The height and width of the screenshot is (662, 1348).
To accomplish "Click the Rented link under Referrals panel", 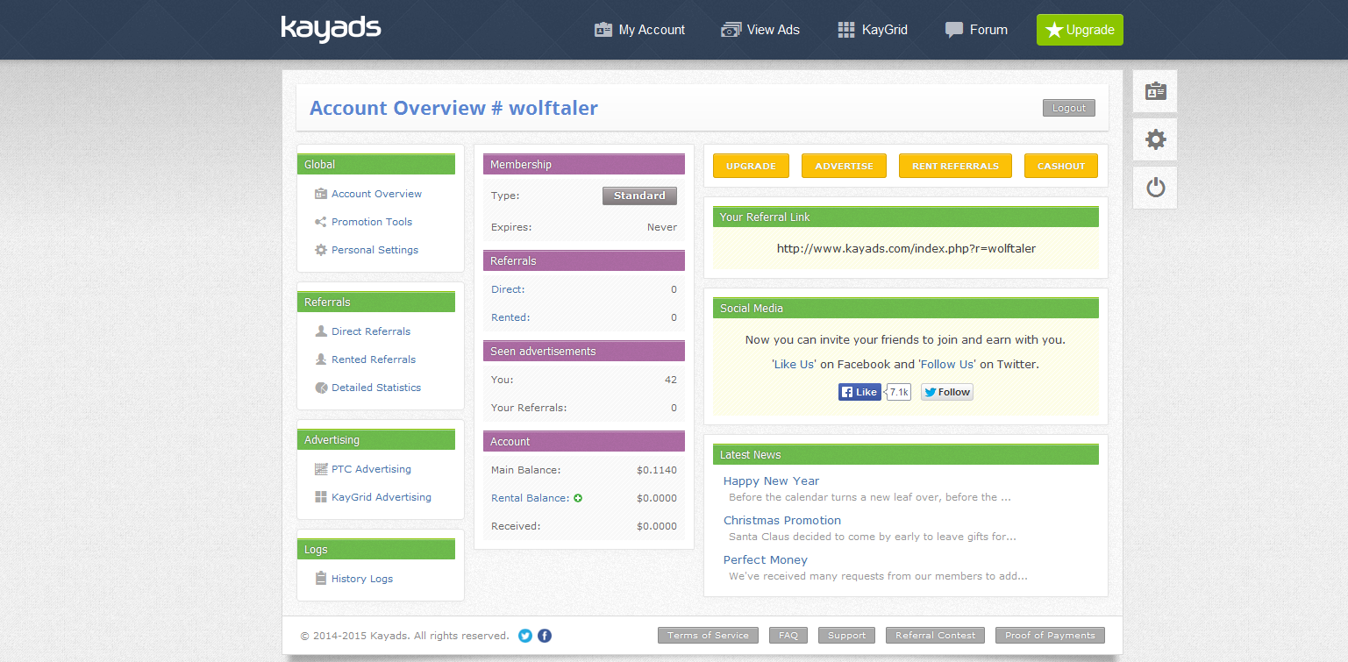I will pos(510,317).
